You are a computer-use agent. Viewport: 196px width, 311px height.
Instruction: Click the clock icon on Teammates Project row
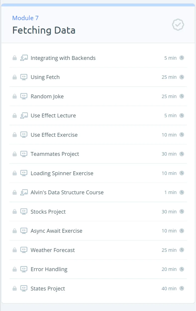tap(182, 154)
